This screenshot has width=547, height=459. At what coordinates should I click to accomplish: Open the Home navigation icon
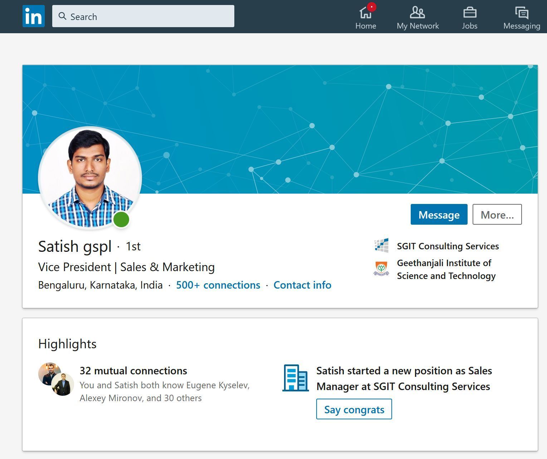366,14
